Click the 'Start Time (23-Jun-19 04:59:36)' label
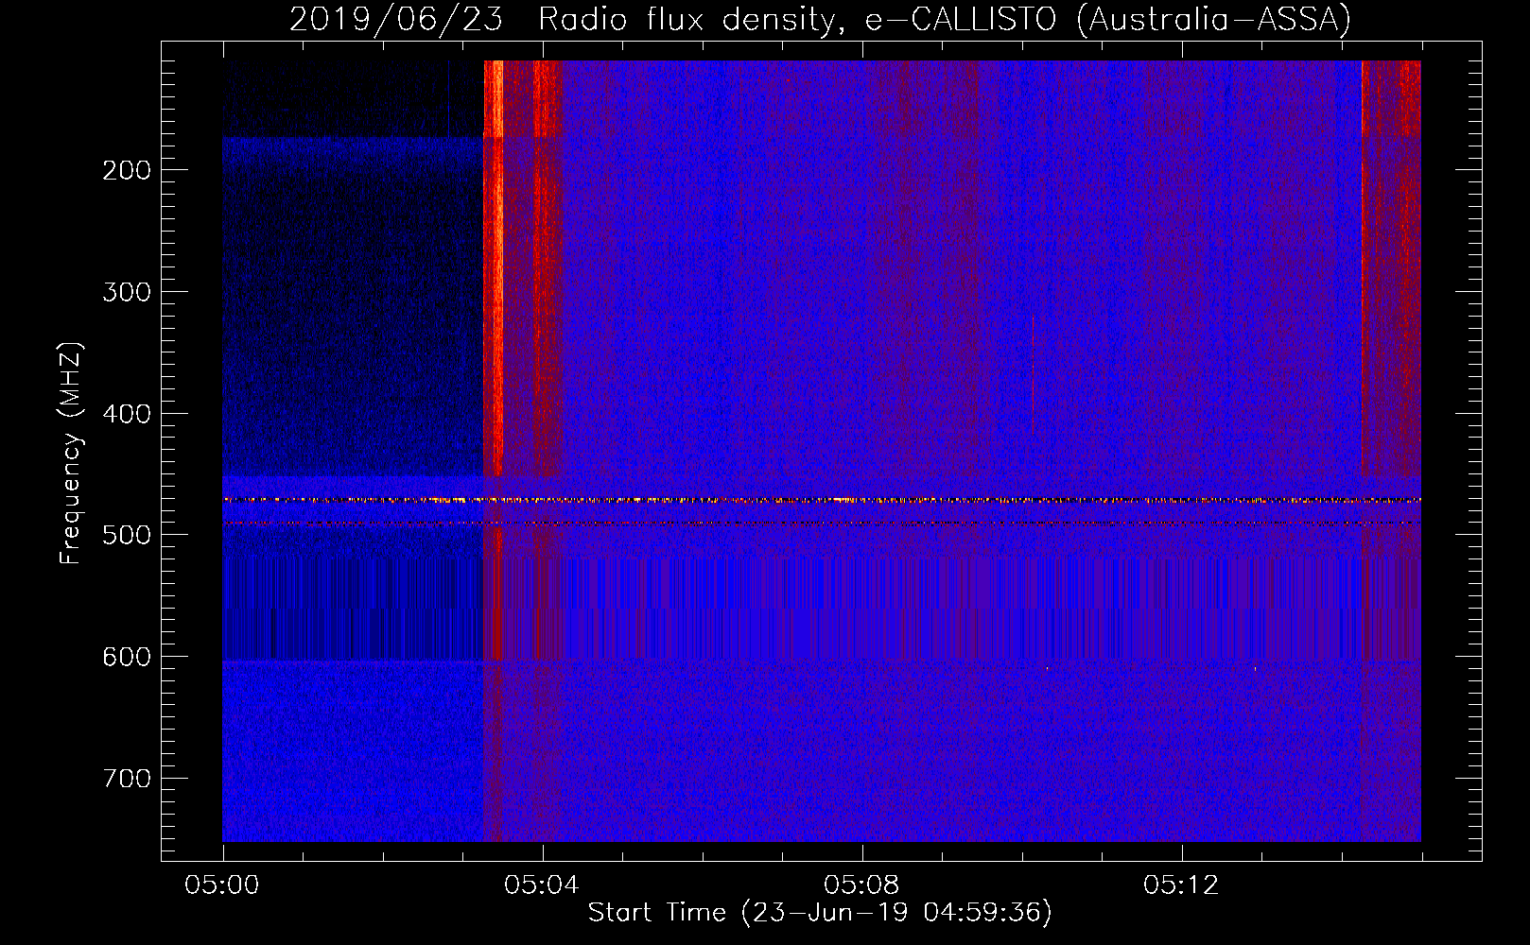Image resolution: width=1530 pixels, height=945 pixels. 820,913
